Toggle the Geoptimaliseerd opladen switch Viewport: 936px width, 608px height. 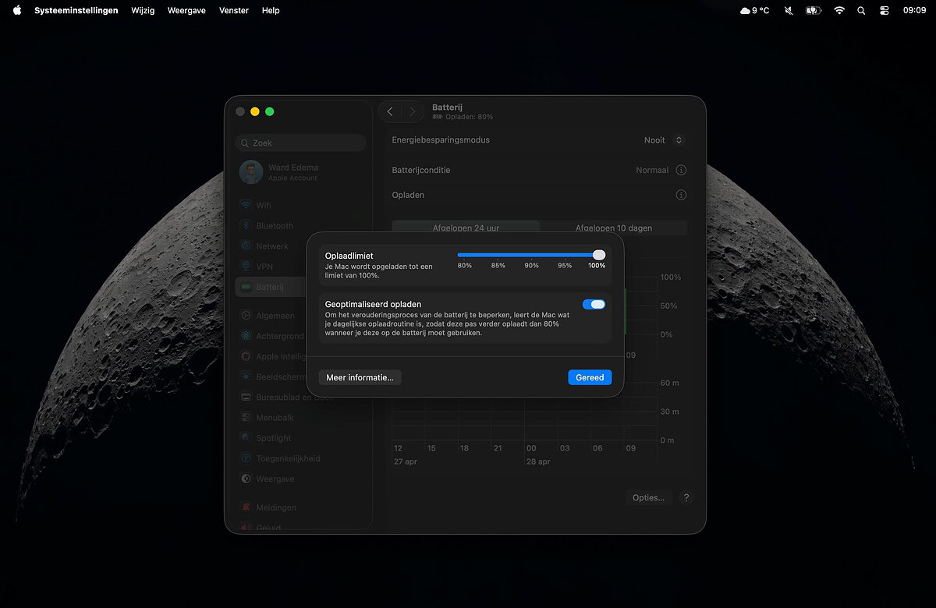click(x=594, y=304)
